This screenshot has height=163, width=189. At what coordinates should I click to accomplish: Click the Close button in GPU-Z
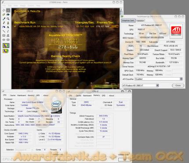pyautogui.click(x=178, y=85)
